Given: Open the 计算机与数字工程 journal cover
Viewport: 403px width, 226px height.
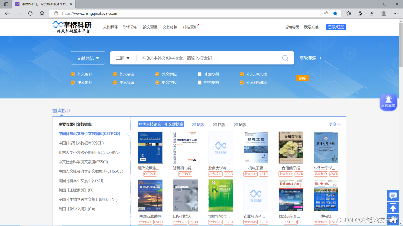Looking at the screenshot, I should click(185, 147).
